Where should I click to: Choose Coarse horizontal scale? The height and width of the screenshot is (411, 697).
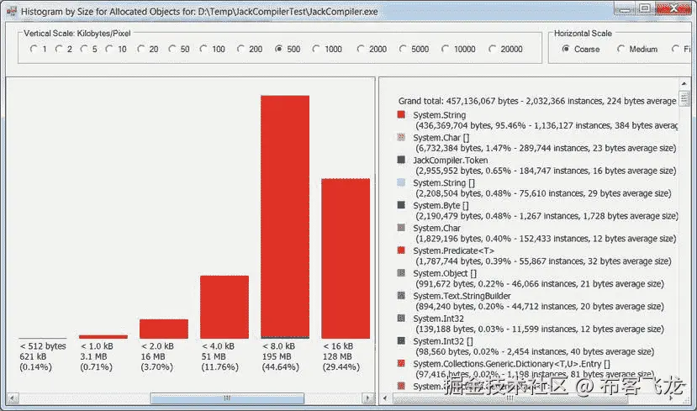pos(566,49)
